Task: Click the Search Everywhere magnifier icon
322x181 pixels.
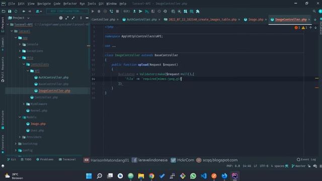Action: [x=314, y=11]
